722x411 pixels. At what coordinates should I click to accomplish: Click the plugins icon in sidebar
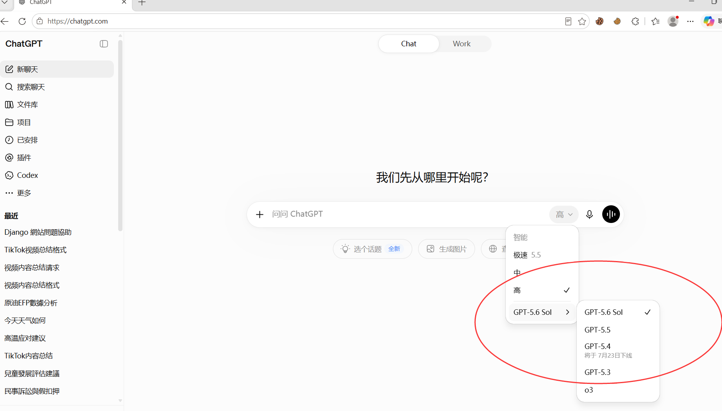[x=9, y=157]
